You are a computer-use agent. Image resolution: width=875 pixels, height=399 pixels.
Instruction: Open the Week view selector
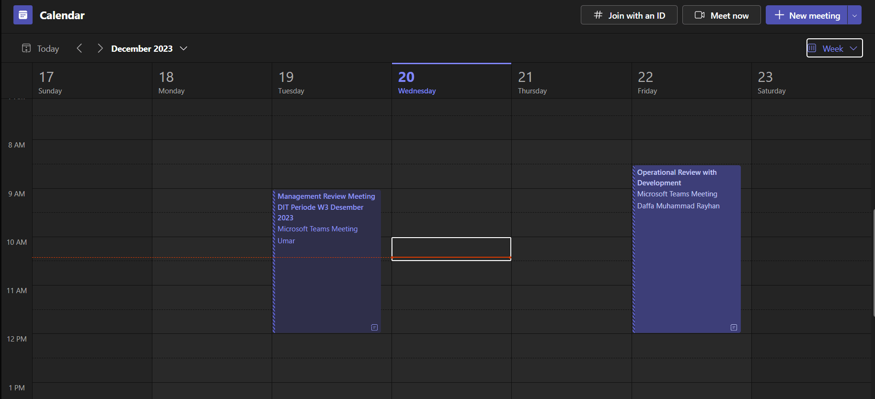(x=835, y=48)
